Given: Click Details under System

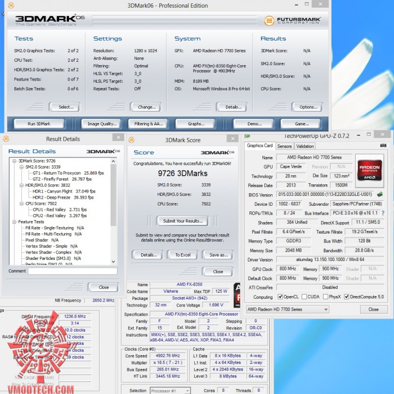Looking at the screenshot, I should pos(233,107).
